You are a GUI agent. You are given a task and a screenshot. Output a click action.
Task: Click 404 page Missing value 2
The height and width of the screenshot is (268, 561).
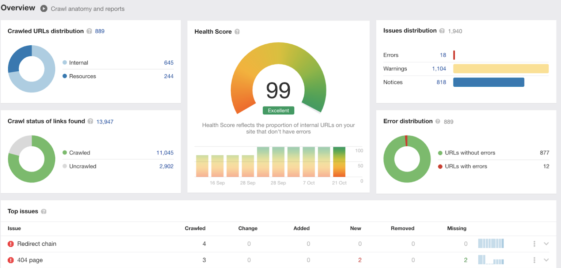466,260
